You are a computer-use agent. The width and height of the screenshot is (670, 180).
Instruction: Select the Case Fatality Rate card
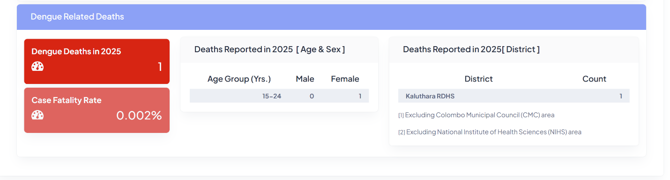point(97,110)
